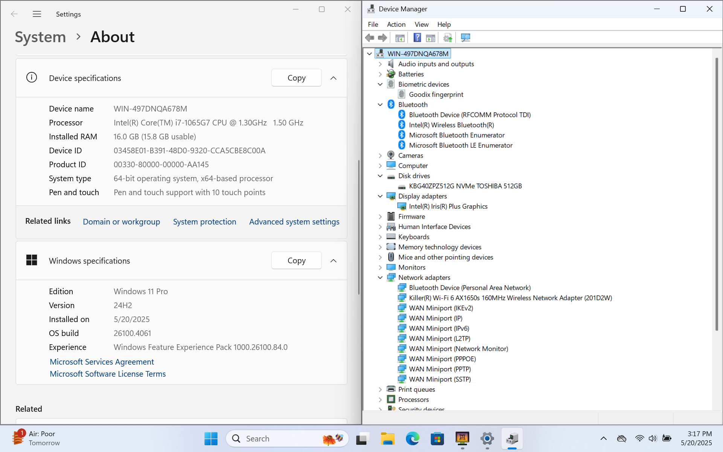Open the Settings navigation hamburger menu
This screenshot has width=723, height=452.
point(37,14)
